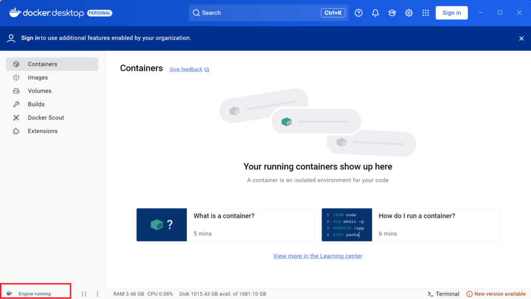531x299 pixels.
Task: Open the help question mark icon
Action: click(358, 13)
